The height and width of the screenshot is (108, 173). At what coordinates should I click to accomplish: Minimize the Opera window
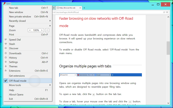[153, 5]
